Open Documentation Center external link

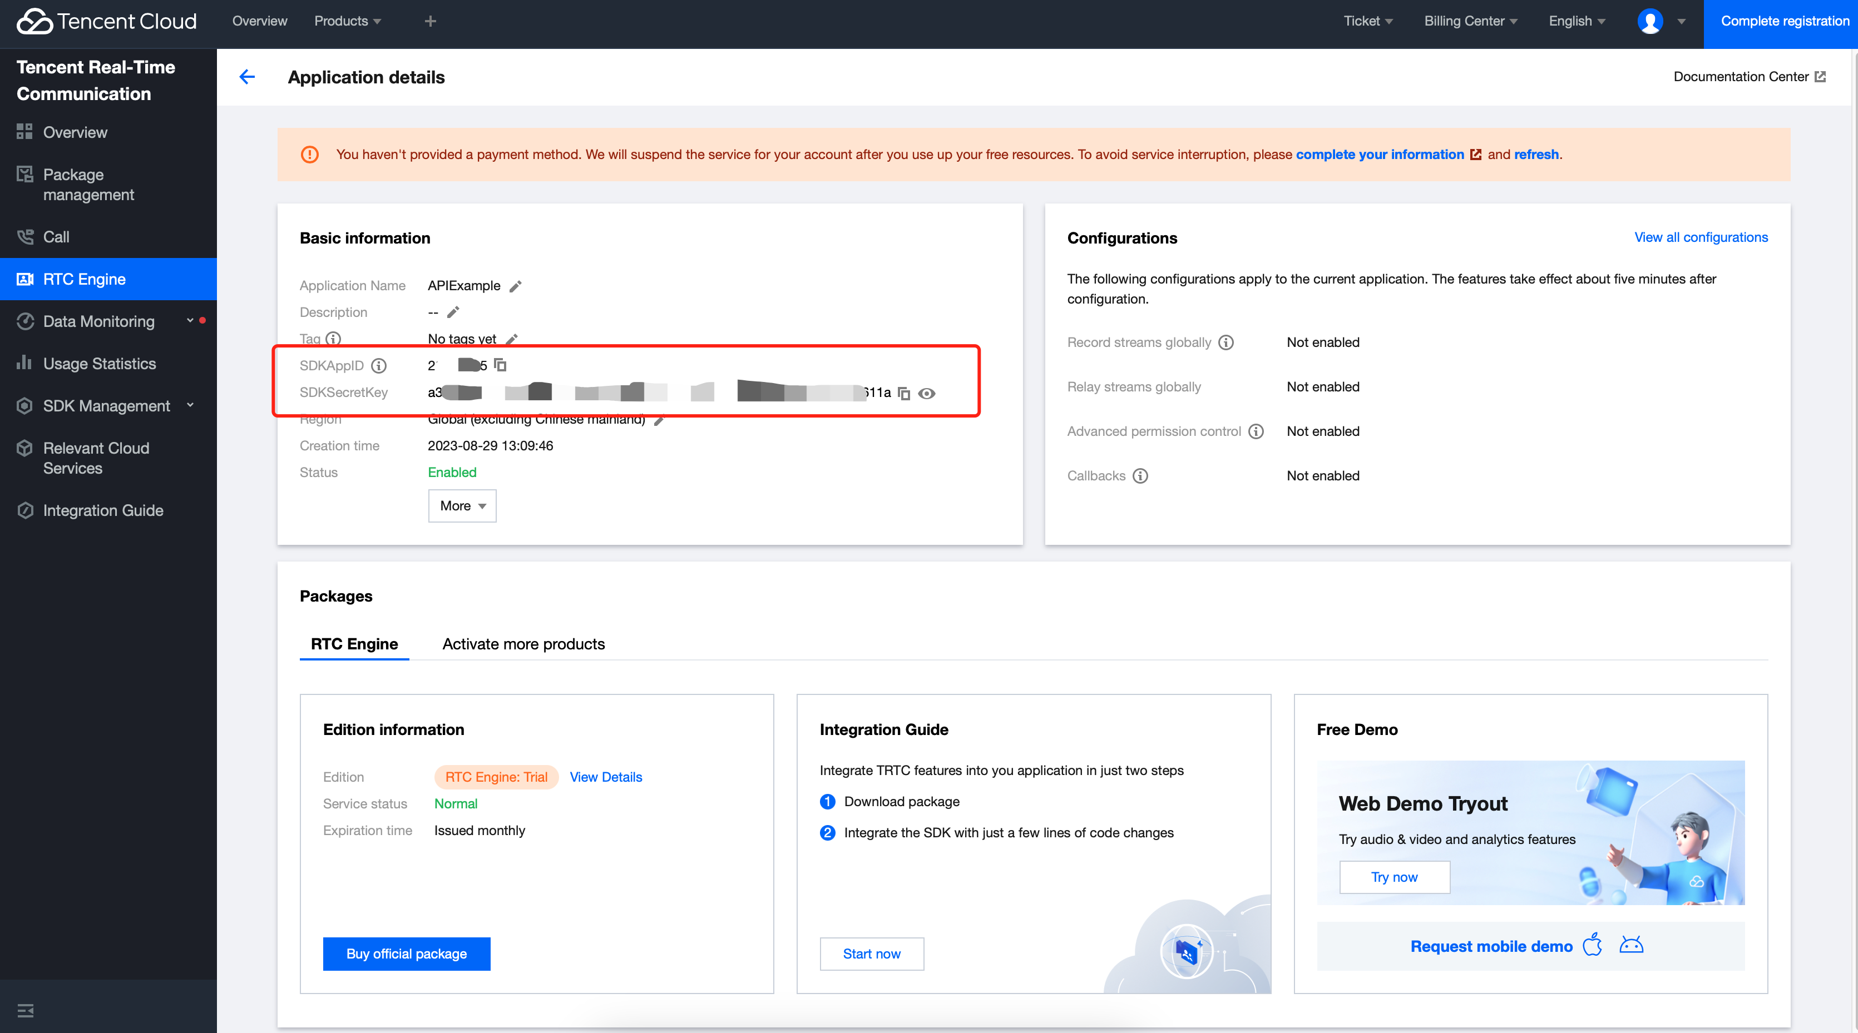tap(1749, 76)
